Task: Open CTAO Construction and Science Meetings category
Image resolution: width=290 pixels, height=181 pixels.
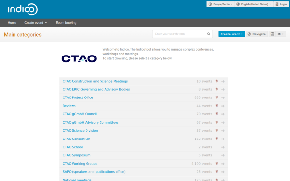Action: pyautogui.click(x=95, y=81)
